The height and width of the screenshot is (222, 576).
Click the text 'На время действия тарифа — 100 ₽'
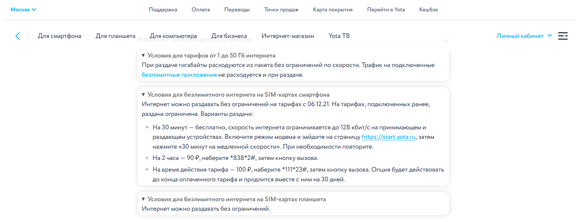tap(202, 169)
